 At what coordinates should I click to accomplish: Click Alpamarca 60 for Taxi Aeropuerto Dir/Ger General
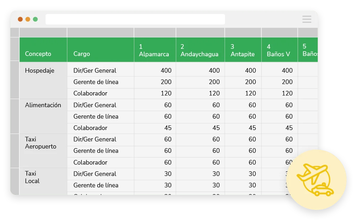pos(155,139)
